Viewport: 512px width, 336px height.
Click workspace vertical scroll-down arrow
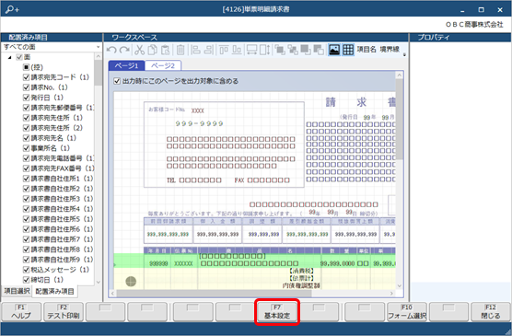tap(399, 285)
